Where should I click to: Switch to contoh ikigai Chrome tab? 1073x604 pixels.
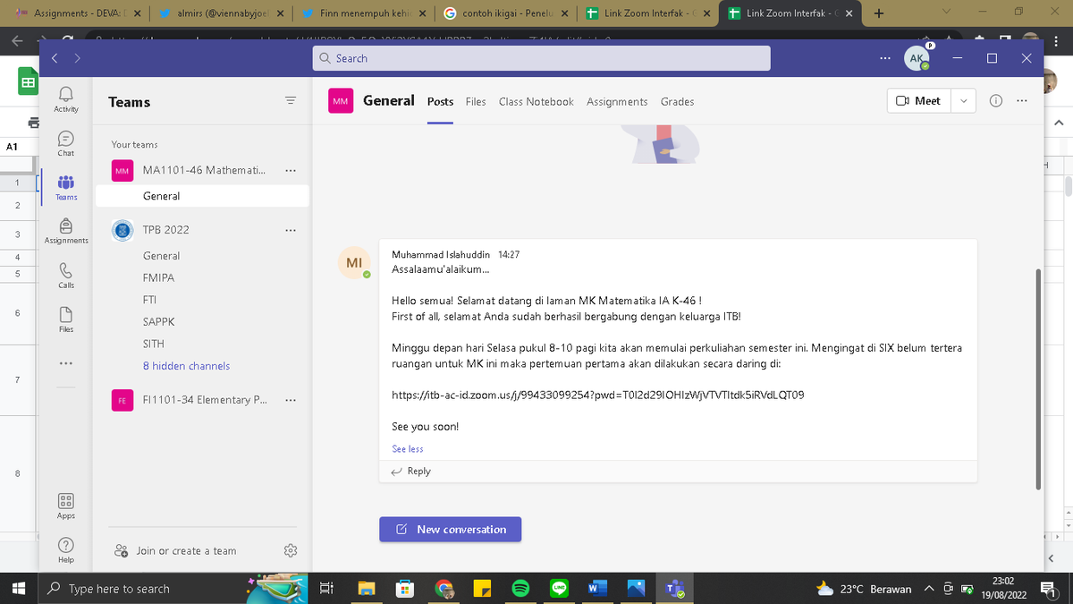pos(505,13)
